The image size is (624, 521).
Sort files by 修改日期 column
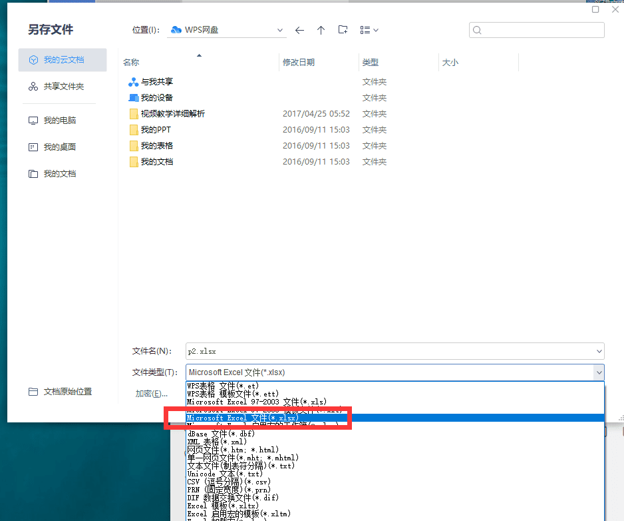tap(299, 63)
